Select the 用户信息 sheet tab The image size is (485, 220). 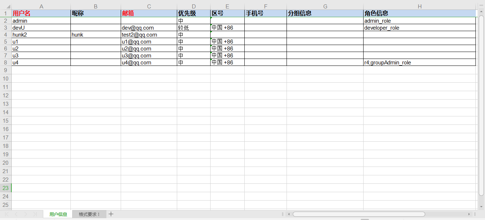pos(58,214)
